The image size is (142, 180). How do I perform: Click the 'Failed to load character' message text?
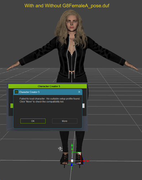pos(50,100)
